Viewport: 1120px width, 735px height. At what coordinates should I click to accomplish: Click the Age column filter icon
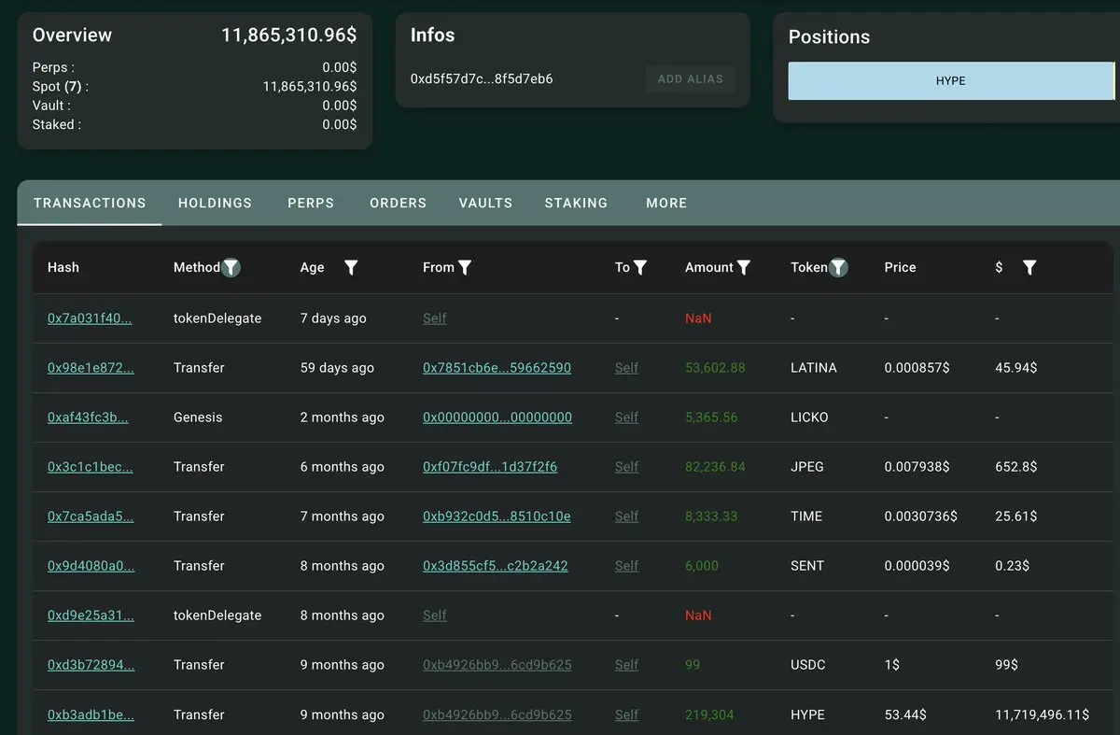point(351,268)
